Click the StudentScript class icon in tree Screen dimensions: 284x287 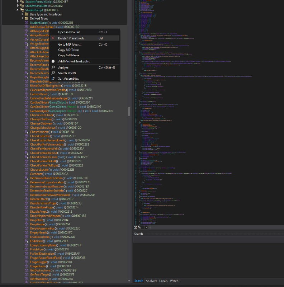pos(22,10)
